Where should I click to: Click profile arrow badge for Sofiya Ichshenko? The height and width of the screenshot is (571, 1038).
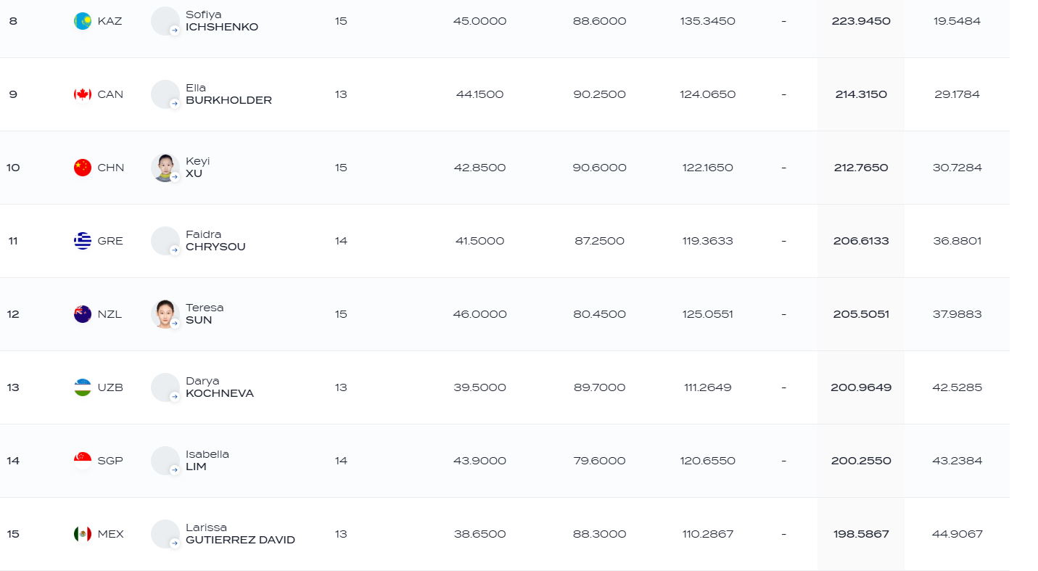point(175,30)
